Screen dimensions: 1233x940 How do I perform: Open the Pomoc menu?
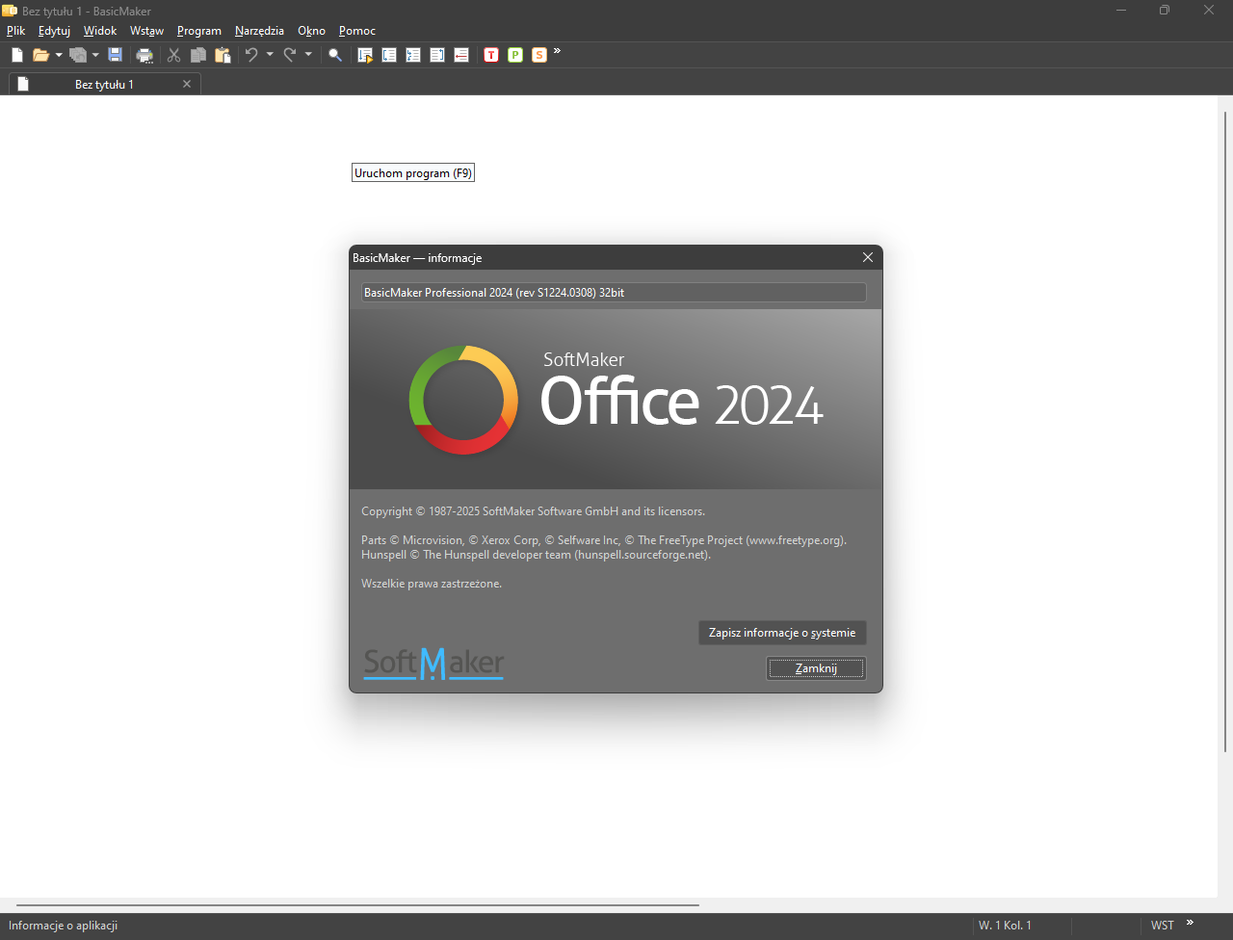pyautogui.click(x=357, y=31)
